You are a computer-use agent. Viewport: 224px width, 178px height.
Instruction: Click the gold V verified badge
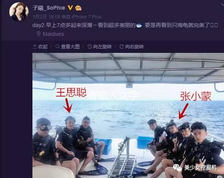(x=70, y=8)
